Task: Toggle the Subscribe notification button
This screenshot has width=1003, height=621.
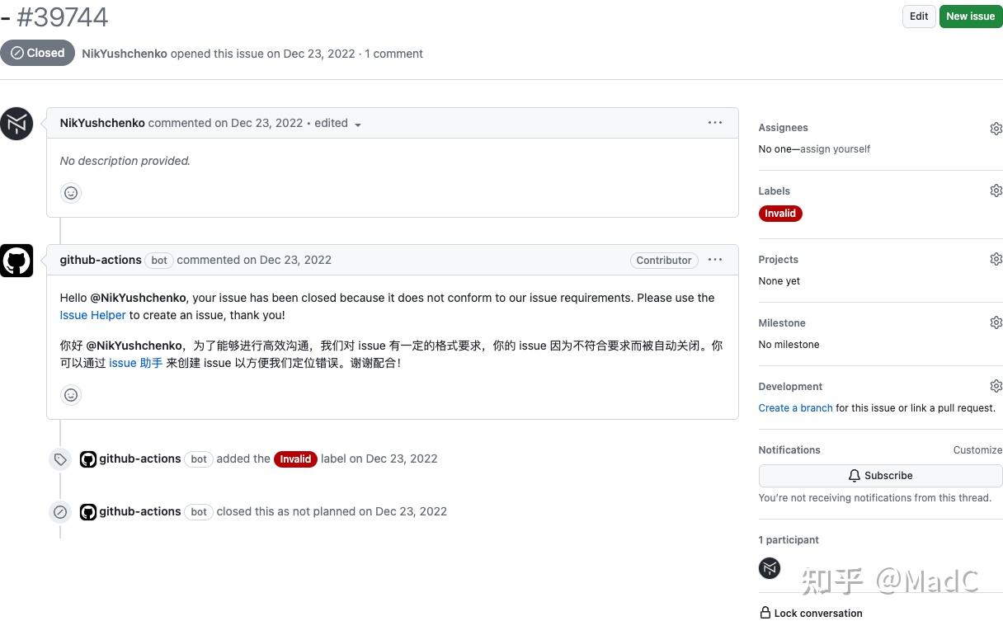Action: point(880,475)
